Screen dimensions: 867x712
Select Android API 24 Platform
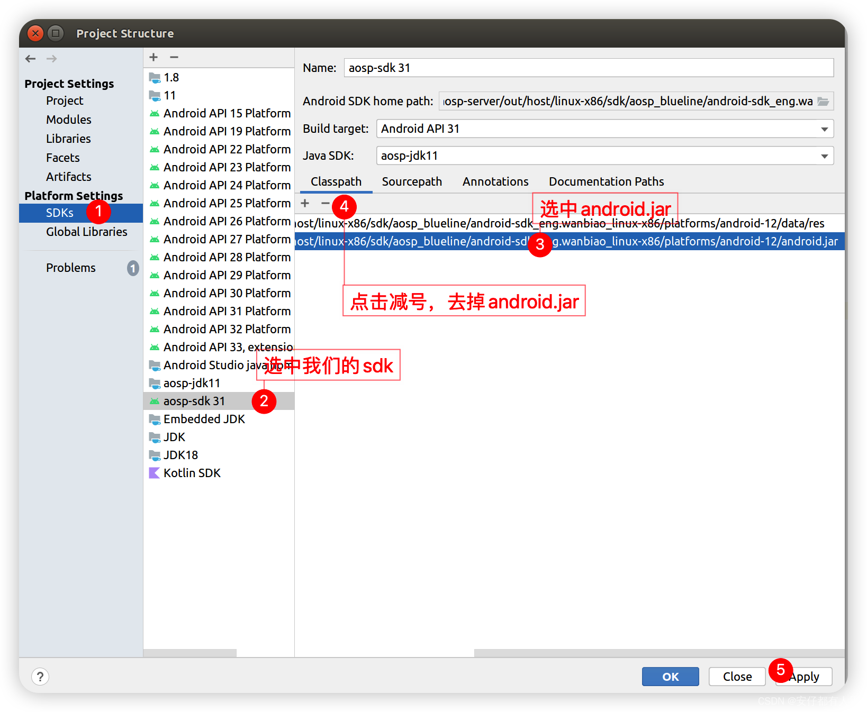point(219,185)
